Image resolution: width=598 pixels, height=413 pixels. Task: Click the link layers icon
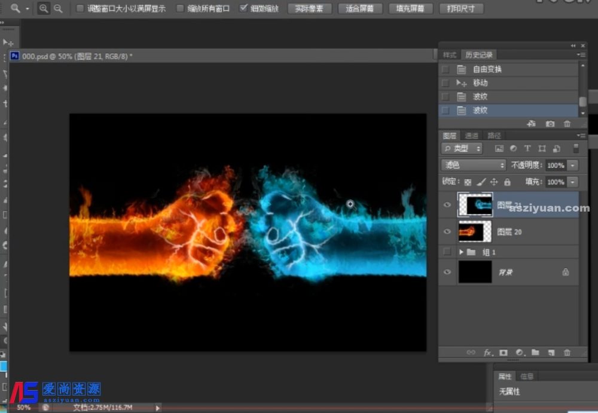point(471,353)
